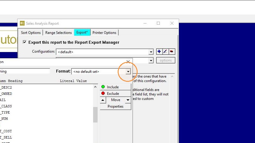255x143 pixels.
Task: Click the Column Heading column header
Action: coord(11,81)
